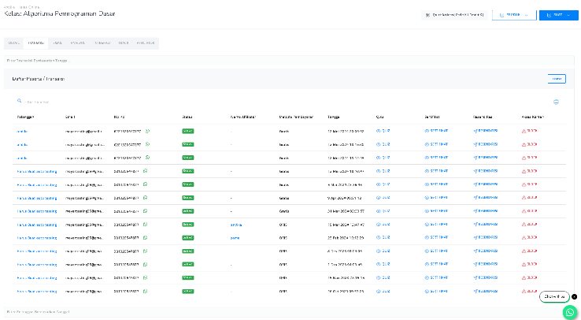Click the Nama Affiliator column header
Image resolution: width=581 pixels, height=320 pixels.
[243, 117]
